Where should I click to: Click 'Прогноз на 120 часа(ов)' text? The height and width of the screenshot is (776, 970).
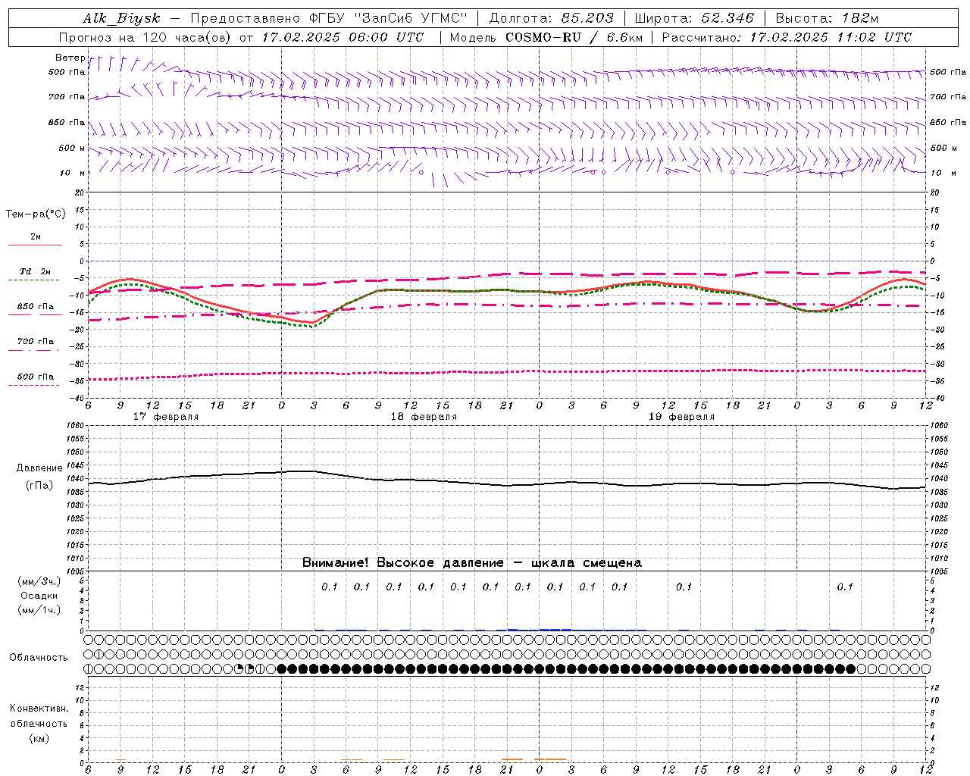pyautogui.click(x=145, y=37)
